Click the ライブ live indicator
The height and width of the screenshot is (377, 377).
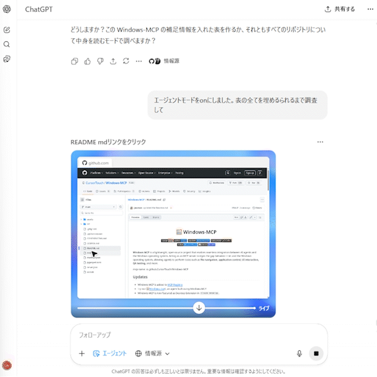tap(263, 308)
